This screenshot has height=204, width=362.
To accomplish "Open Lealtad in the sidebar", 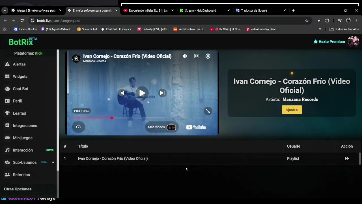I will tap(20, 113).
